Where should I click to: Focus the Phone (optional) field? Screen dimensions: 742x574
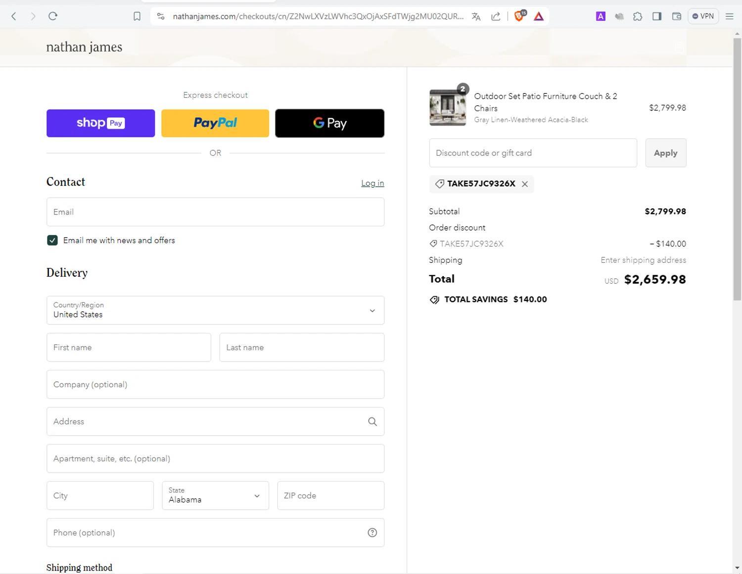click(215, 533)
